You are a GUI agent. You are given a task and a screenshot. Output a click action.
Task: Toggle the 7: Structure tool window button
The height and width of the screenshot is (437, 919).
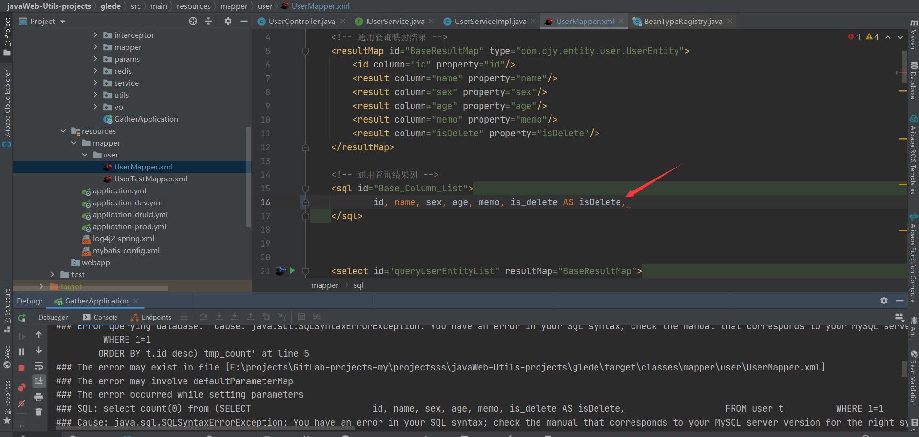[7, 310]
